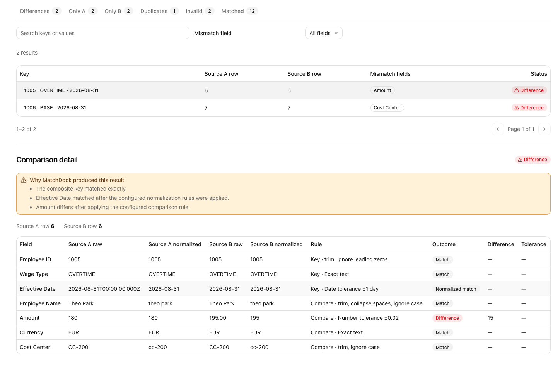Open the Duplicates tab
This screenshot has width=553, height=368.
(x=159, y=11)
